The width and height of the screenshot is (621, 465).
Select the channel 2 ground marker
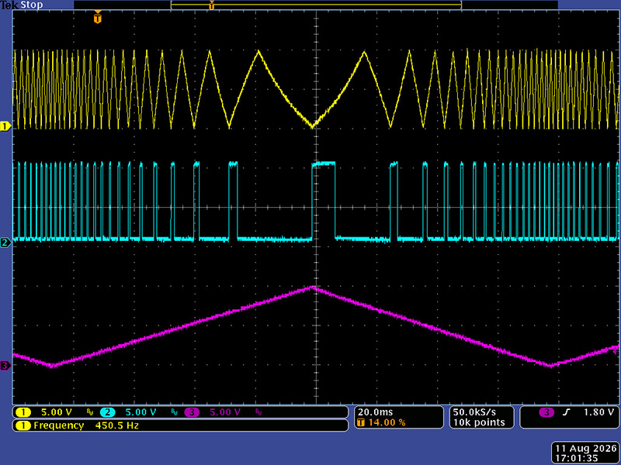click(5, 243)
